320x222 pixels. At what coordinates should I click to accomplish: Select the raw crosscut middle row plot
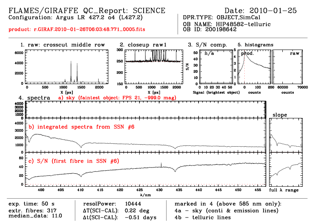[67, 67]
